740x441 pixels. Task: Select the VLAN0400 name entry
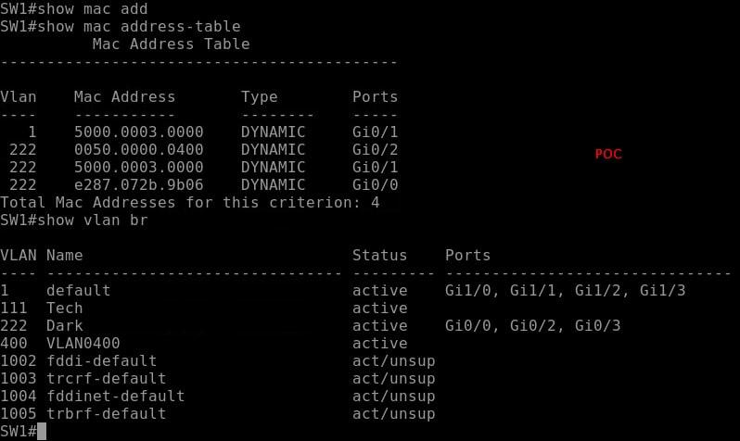83,343
